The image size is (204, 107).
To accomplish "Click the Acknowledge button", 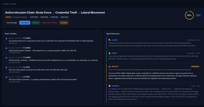I will [x=12, y=23].
